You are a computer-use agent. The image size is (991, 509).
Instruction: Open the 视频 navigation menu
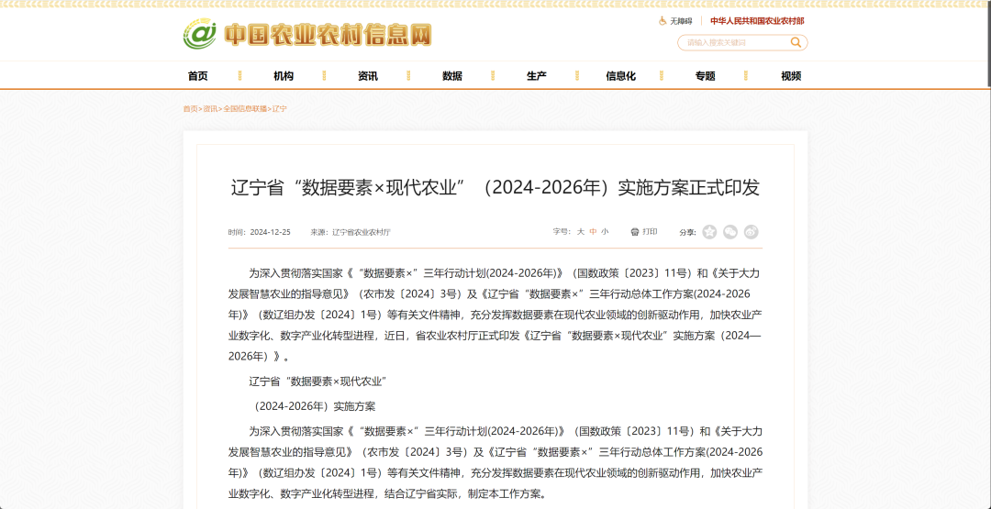click(791, 76)
